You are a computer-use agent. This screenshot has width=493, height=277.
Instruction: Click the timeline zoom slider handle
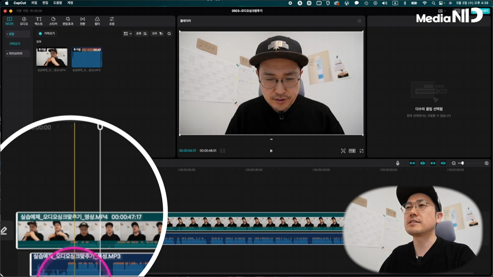pyautogui.click(x=463, y=163)
